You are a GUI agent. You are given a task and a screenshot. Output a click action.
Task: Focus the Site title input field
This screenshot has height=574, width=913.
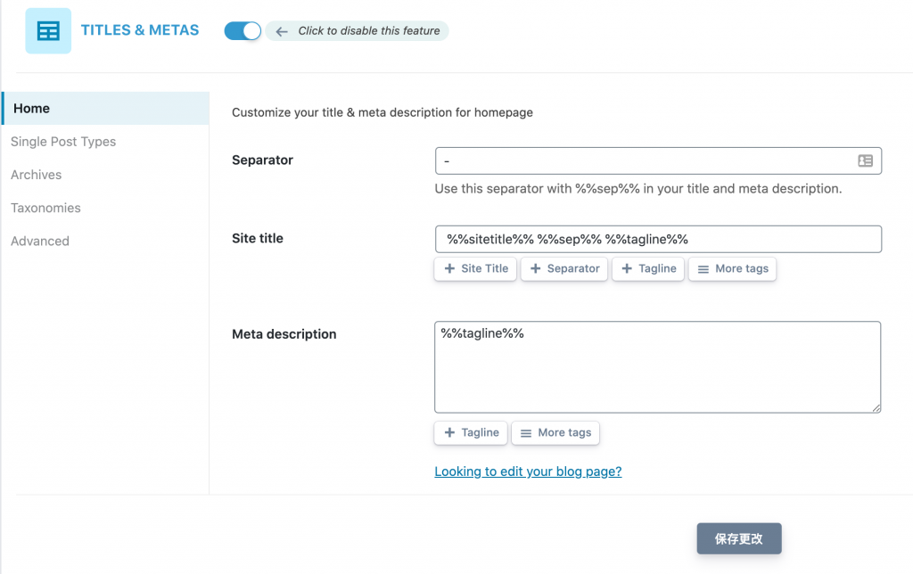tap(658, 239)
